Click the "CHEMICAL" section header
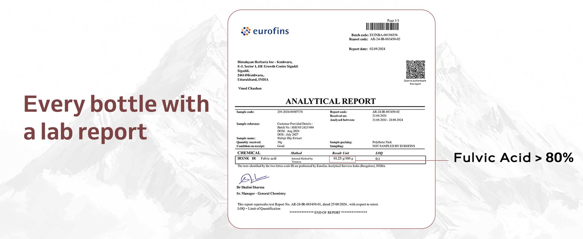583x239 pixels. [x=249, y=153]
